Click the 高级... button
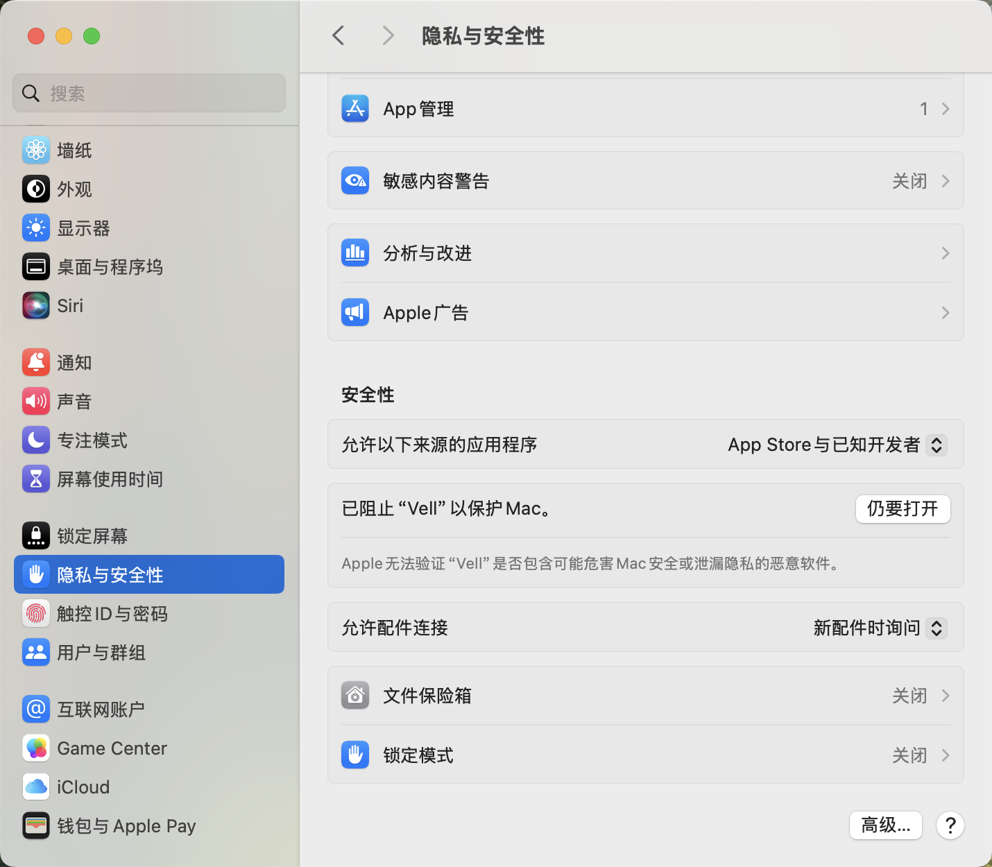 point(886,825)
